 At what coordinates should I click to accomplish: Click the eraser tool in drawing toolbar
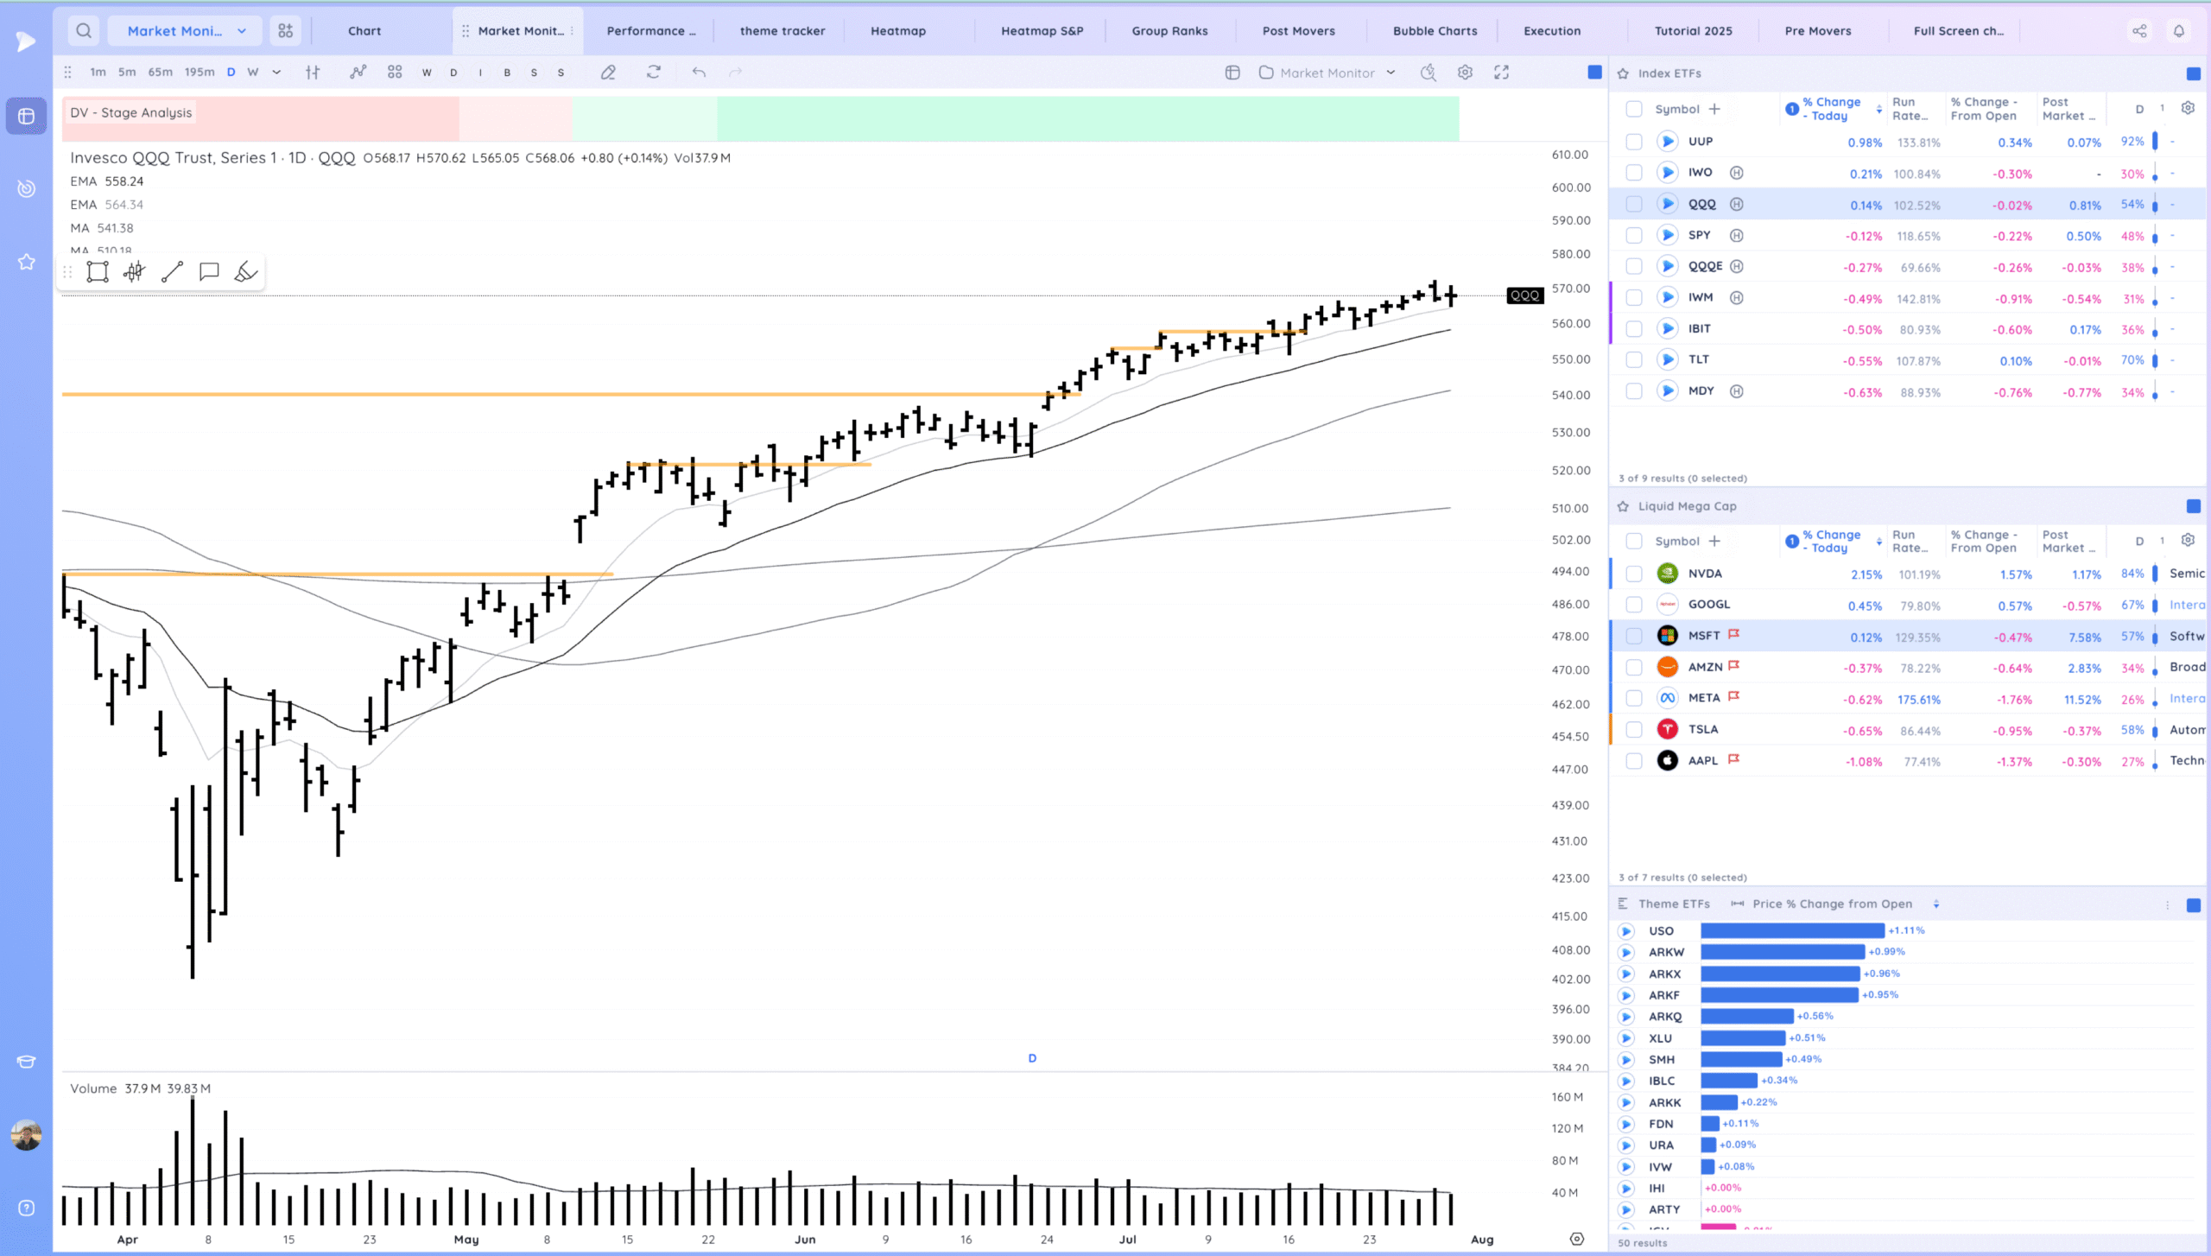coord(246,272)
